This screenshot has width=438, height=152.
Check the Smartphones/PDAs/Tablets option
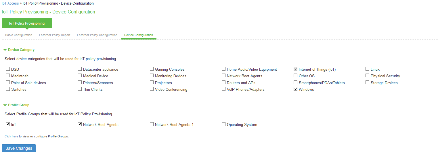[x=295, y=82]
